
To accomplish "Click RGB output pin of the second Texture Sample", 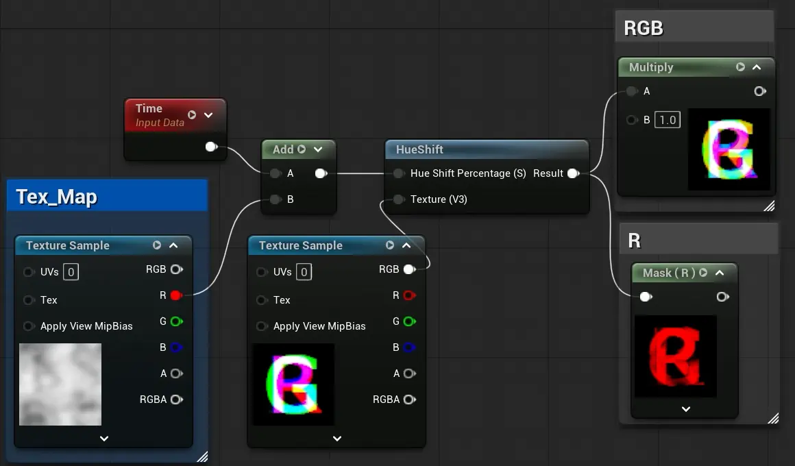I will (x=409, y=269).
